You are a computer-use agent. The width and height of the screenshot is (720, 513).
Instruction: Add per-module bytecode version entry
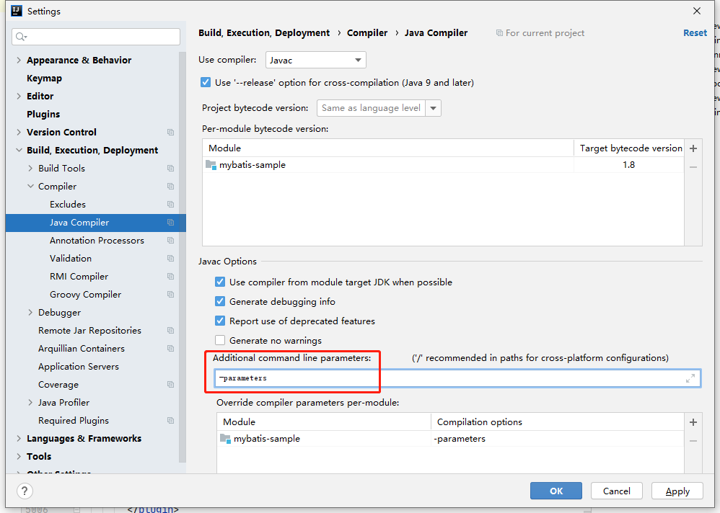(x=693, y=148)
